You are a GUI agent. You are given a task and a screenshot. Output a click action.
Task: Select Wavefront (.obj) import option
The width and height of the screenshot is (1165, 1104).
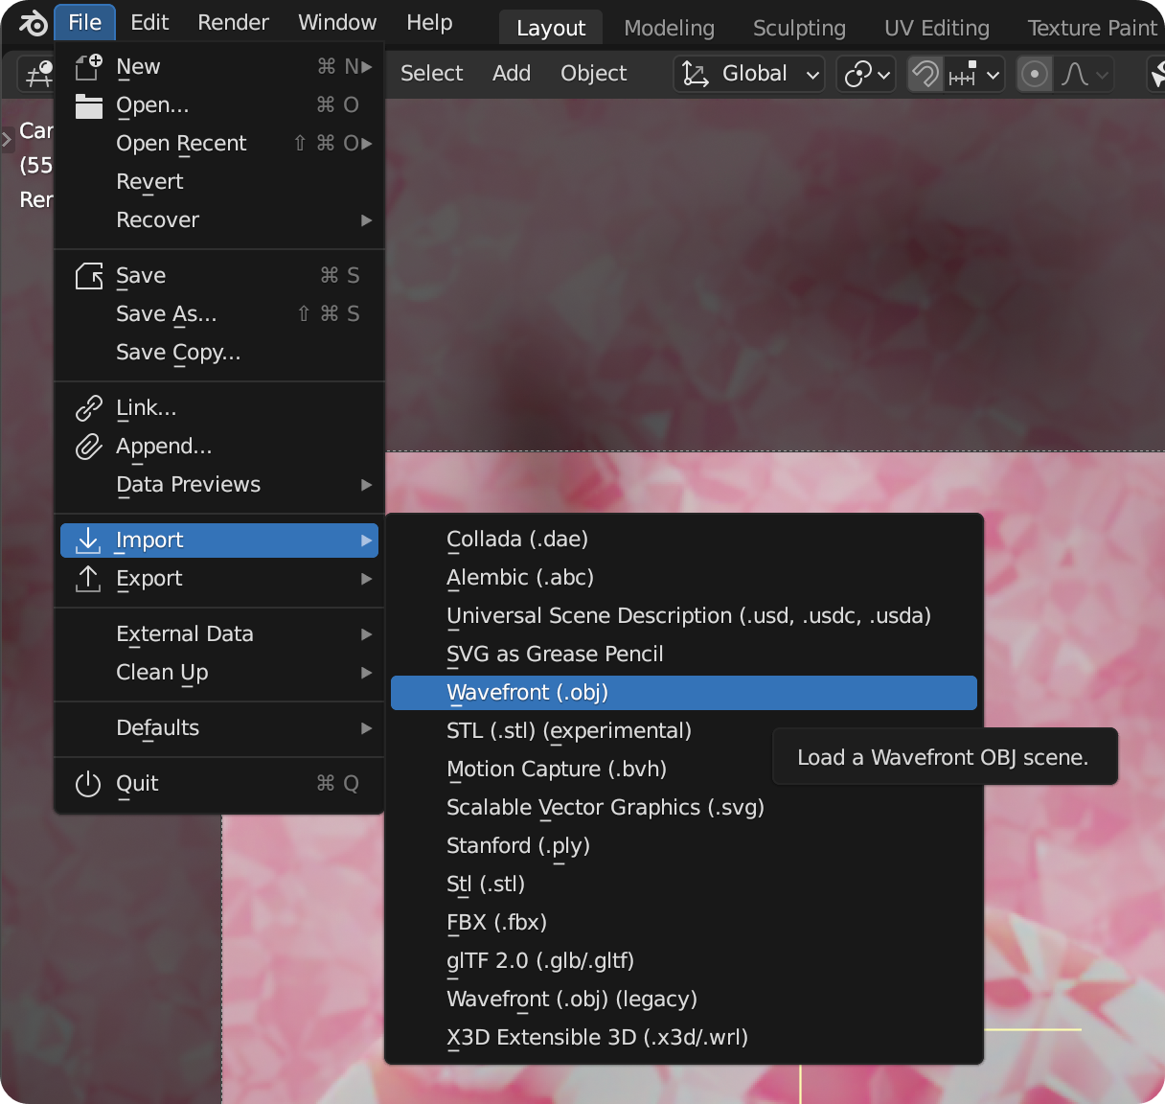coord(684,693)
